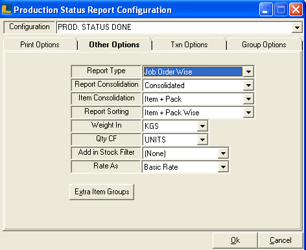
Task: Expand the Report Type dropdown
Action: point(248,72)
